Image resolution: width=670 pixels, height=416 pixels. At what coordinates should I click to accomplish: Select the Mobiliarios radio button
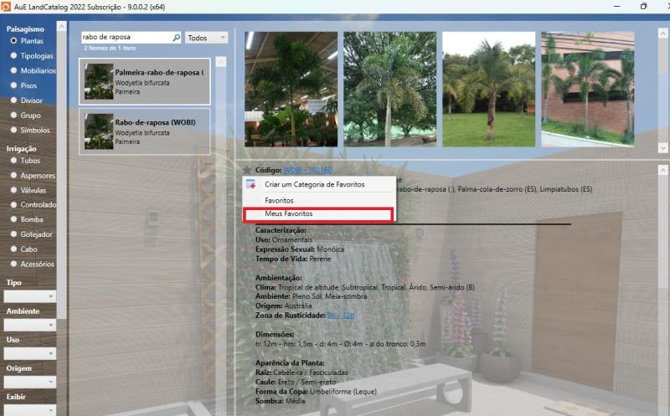point(13,70)
